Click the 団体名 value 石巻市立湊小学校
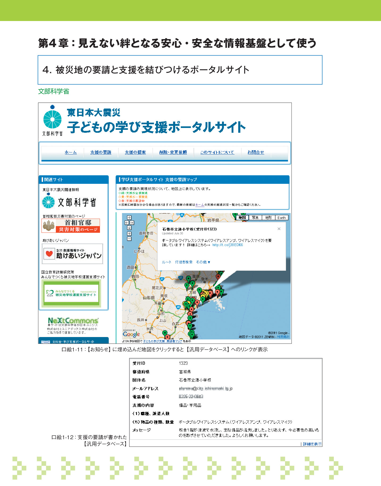 (195, 380)
